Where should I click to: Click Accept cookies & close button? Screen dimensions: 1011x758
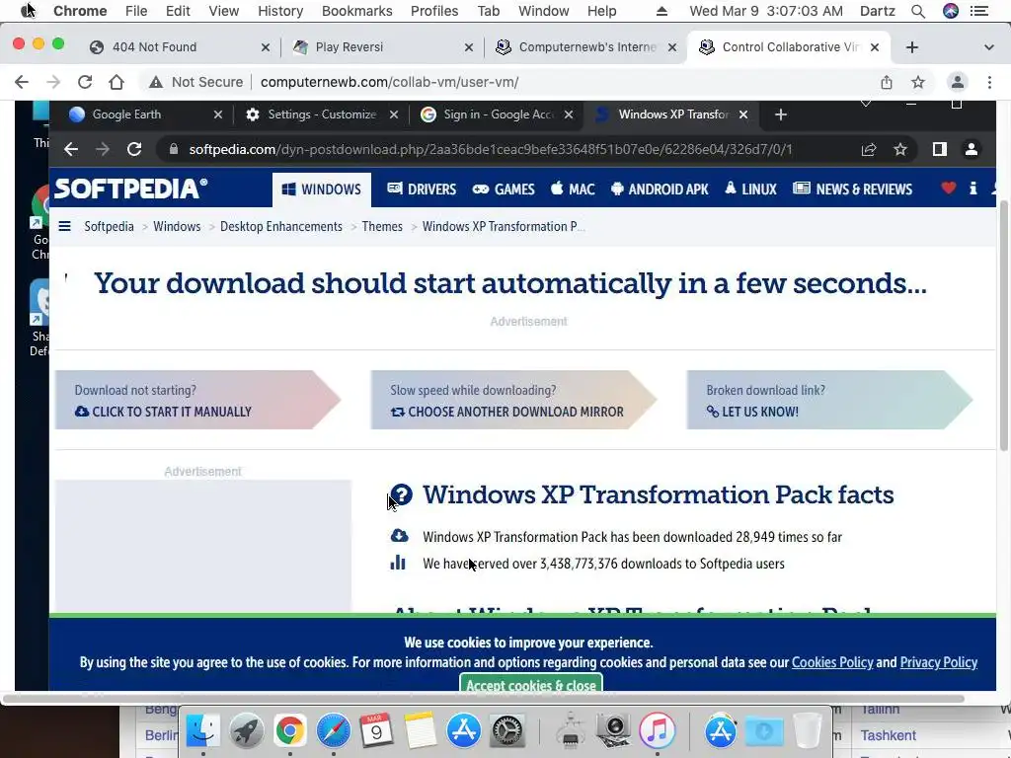pos(531,685)
